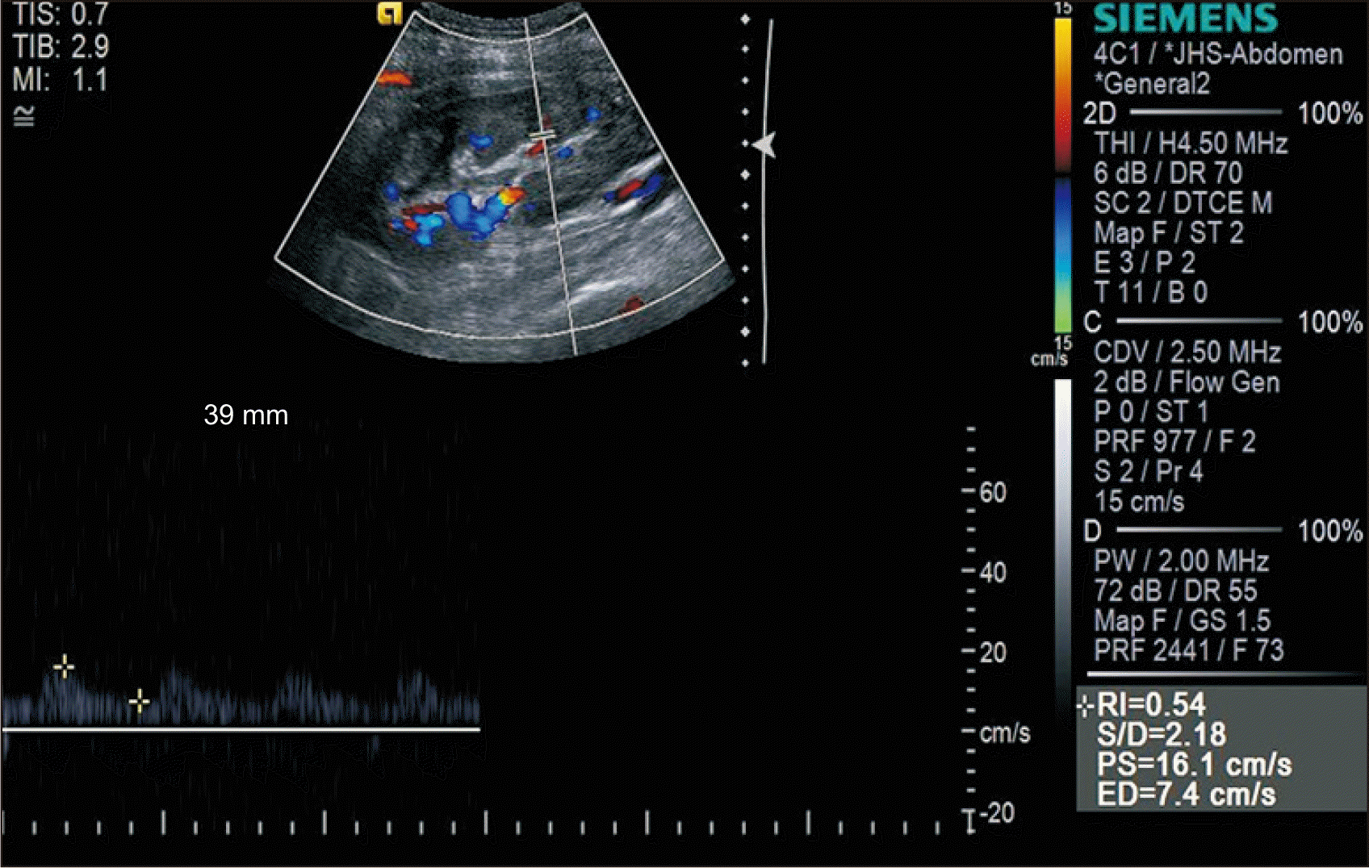
Task: Click the THI / H4.50 MHz setting
Action: (1191, 143)
